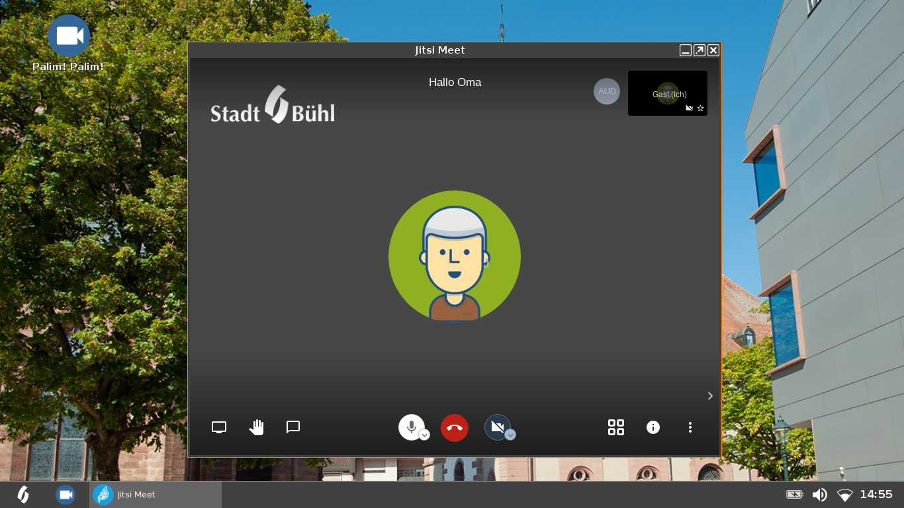The image size is (904, 508).
Task: Open the volume control in system tray
Action: (x=819, y=495)
